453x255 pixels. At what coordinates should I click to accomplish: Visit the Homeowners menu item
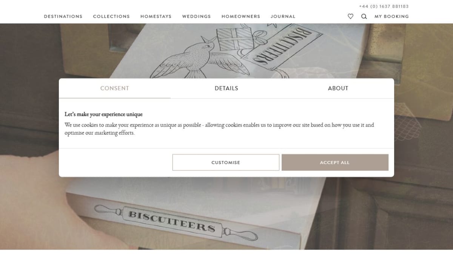[241, 17]
